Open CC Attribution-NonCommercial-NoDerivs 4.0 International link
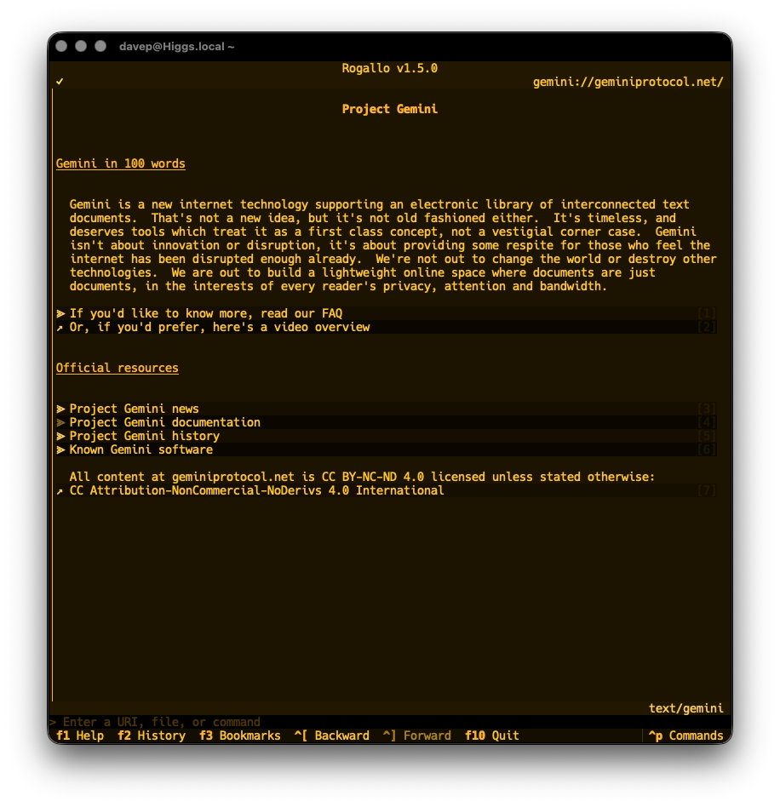The image size is (780, 807). click(386, 490)
